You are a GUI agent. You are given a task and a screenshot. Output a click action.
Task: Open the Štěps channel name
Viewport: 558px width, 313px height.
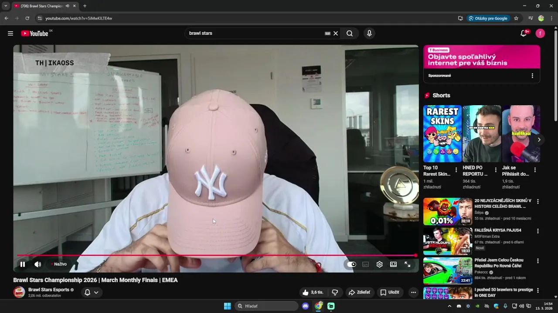(x=479, y=213)
